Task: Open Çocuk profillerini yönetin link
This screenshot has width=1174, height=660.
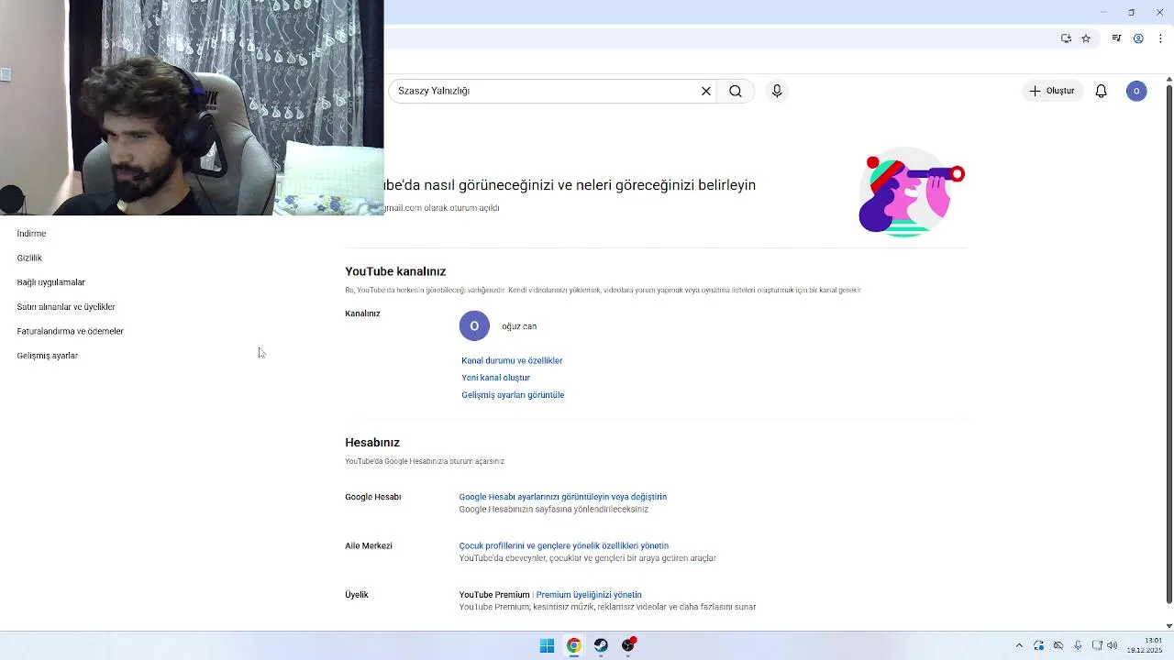Action: (563, 545)
